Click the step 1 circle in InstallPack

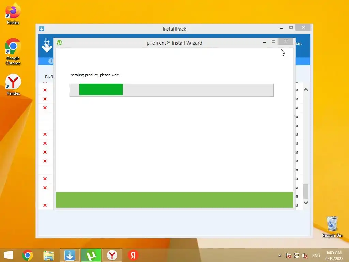51,61
